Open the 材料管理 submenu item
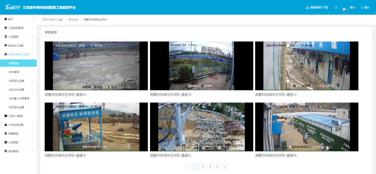Screen dimensions: 376x174 [x=14, y=72]
